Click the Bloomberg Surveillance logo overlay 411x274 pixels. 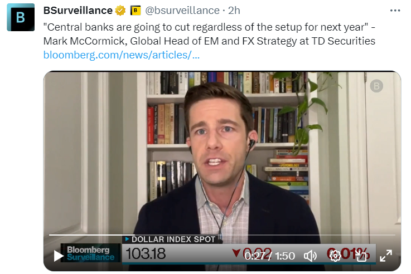click(90, 253)
